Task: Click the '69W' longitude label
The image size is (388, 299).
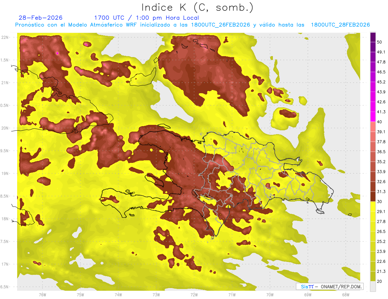Action: tap(307, 294)
